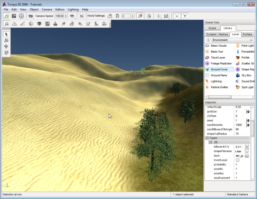This screenshot has height=199, width=257.
Task: Browse for shapeFilename with ellipsis button
Action: pyautogui.click(x=247, y=151)
